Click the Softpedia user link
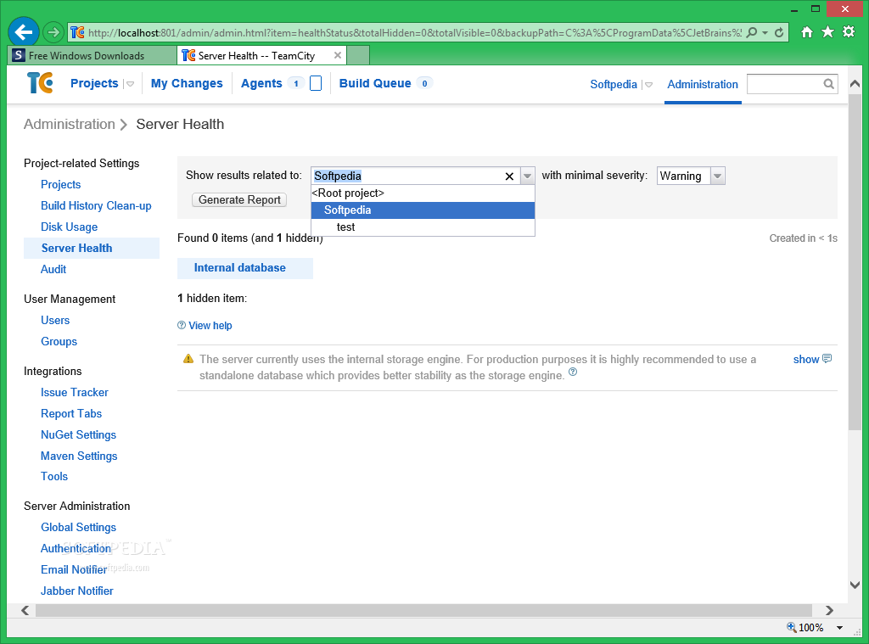The image size is (869, 644). pos(614,84)
